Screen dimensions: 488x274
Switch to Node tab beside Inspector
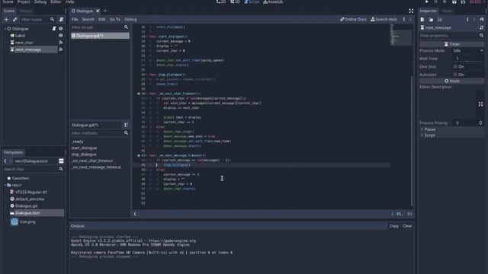(447, 11)
